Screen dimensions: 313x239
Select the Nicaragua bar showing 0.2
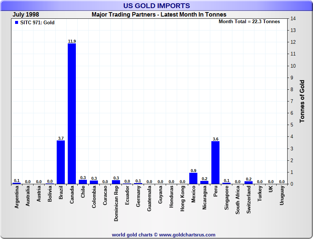pyautogui.click(x=204, y=182)
